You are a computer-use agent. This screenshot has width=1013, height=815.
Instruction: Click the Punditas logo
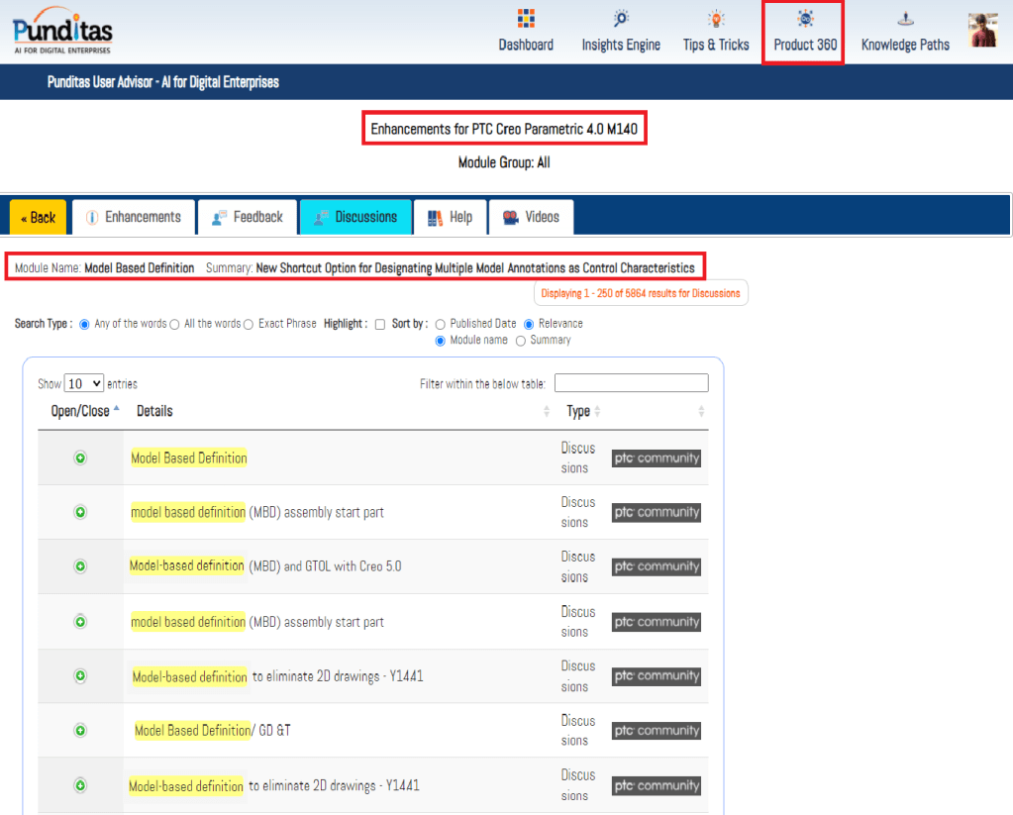(x=63, y=31)
